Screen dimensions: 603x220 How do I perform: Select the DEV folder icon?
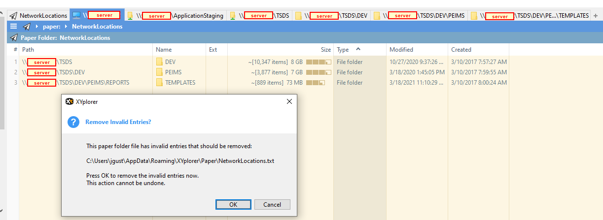coord(160,62)
